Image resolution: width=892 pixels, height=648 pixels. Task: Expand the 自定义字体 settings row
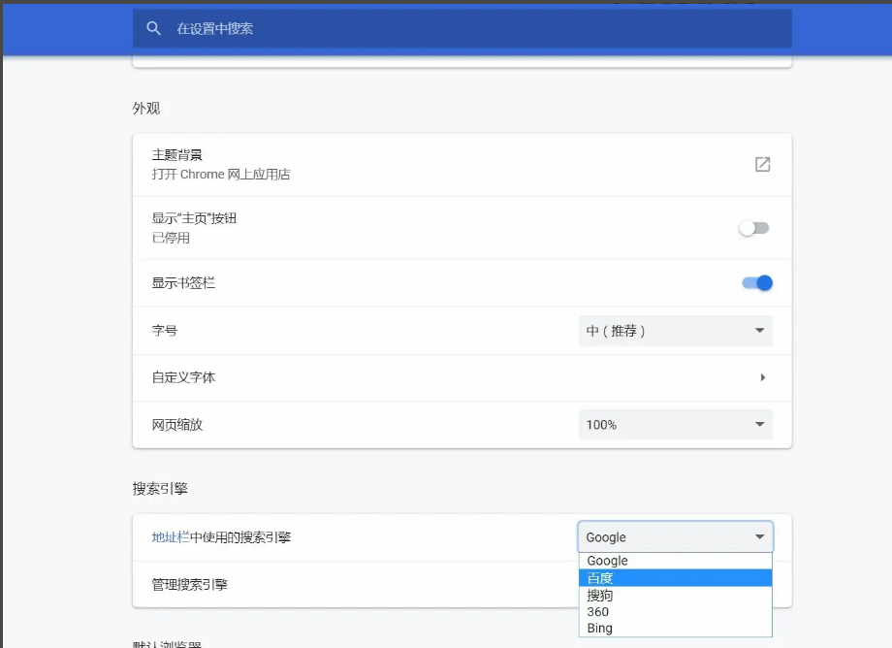[x=456, y=376]
